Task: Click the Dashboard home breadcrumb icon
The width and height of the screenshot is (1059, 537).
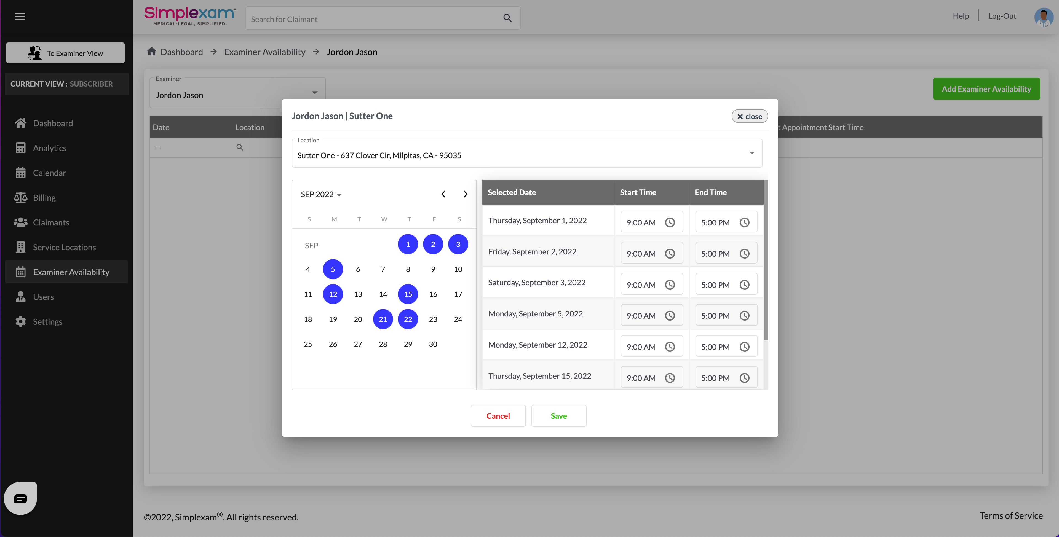Action: coord(151,51)
